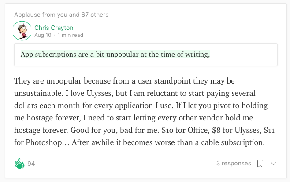Viewport: 290px width, 182px height.
Task: Click "Applause from you and 67 others"
Action: pyautogui.click(x=61, y=15)
